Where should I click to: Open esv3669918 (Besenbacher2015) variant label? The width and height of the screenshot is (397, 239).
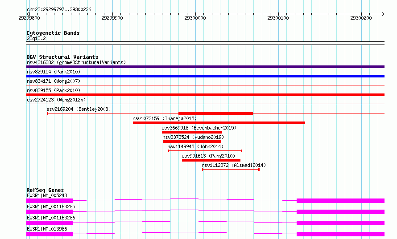point(199,128)
